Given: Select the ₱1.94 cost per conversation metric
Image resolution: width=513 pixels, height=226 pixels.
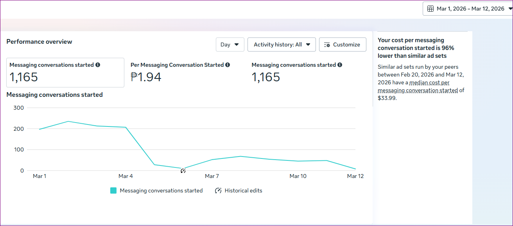Looking at the screenshot, I should point(146,77).
